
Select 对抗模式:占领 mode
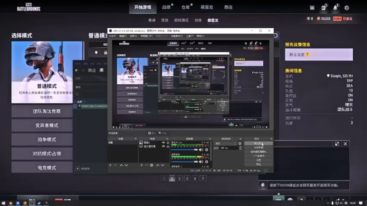[x=42, y=154]
